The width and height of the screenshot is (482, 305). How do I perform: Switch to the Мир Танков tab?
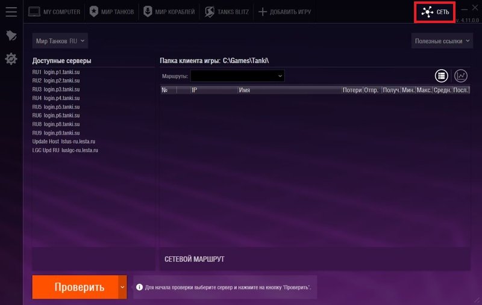[112, 11]
